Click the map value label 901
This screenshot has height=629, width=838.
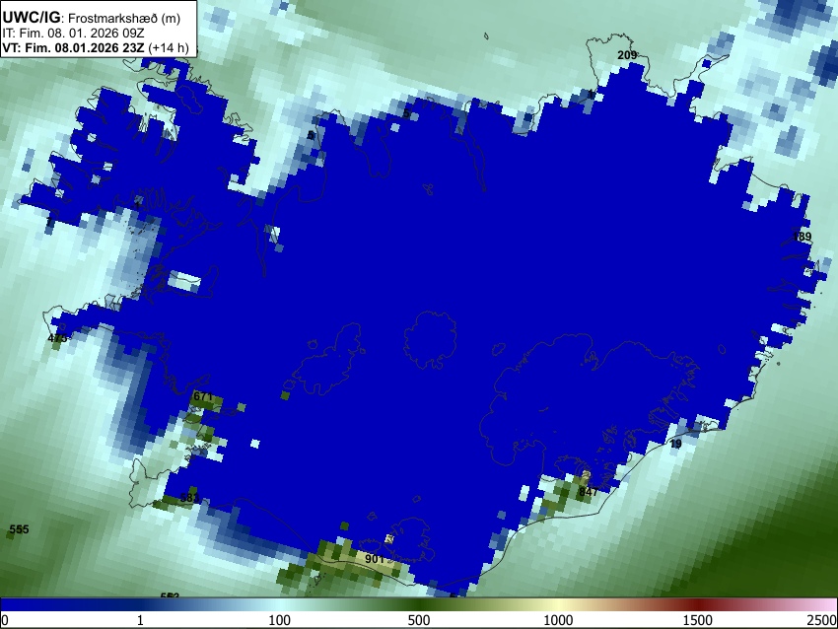[x=375, y=559]
